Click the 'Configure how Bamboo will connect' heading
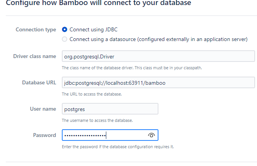The image size is (257, 166). [98, 3]
